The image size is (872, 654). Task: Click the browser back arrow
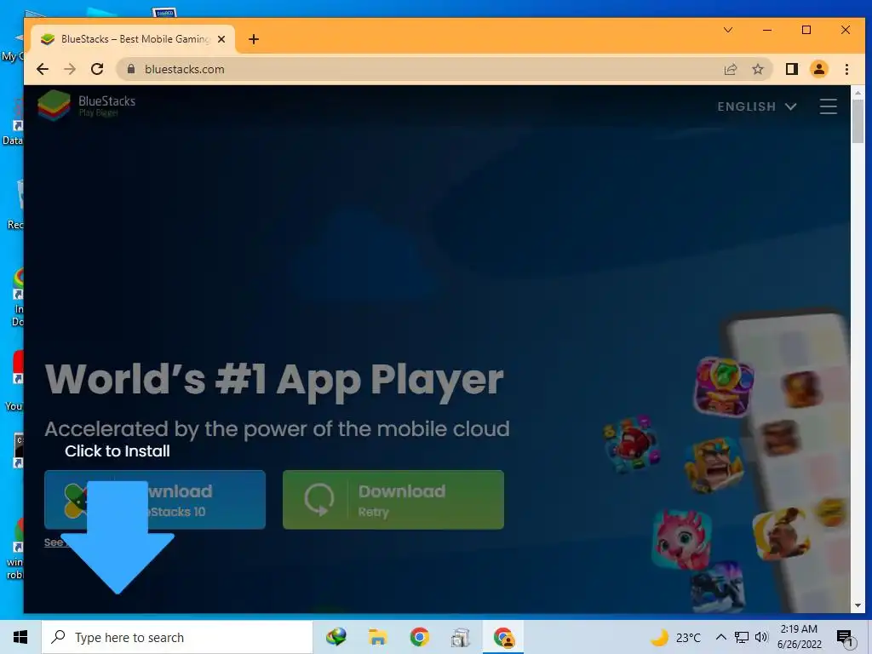click(x=43, y=69)
